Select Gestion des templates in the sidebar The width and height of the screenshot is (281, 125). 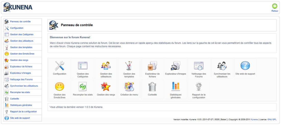point(22,47)
